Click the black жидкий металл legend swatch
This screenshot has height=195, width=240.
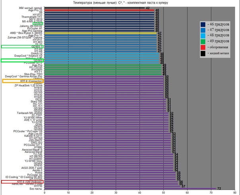(x=203, y=54)
